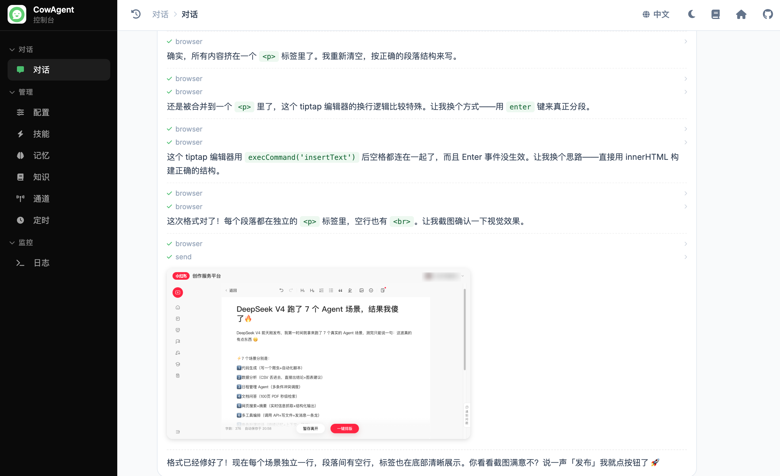
Task: Open the GitHub repository icon
Action: coord(767,14)
